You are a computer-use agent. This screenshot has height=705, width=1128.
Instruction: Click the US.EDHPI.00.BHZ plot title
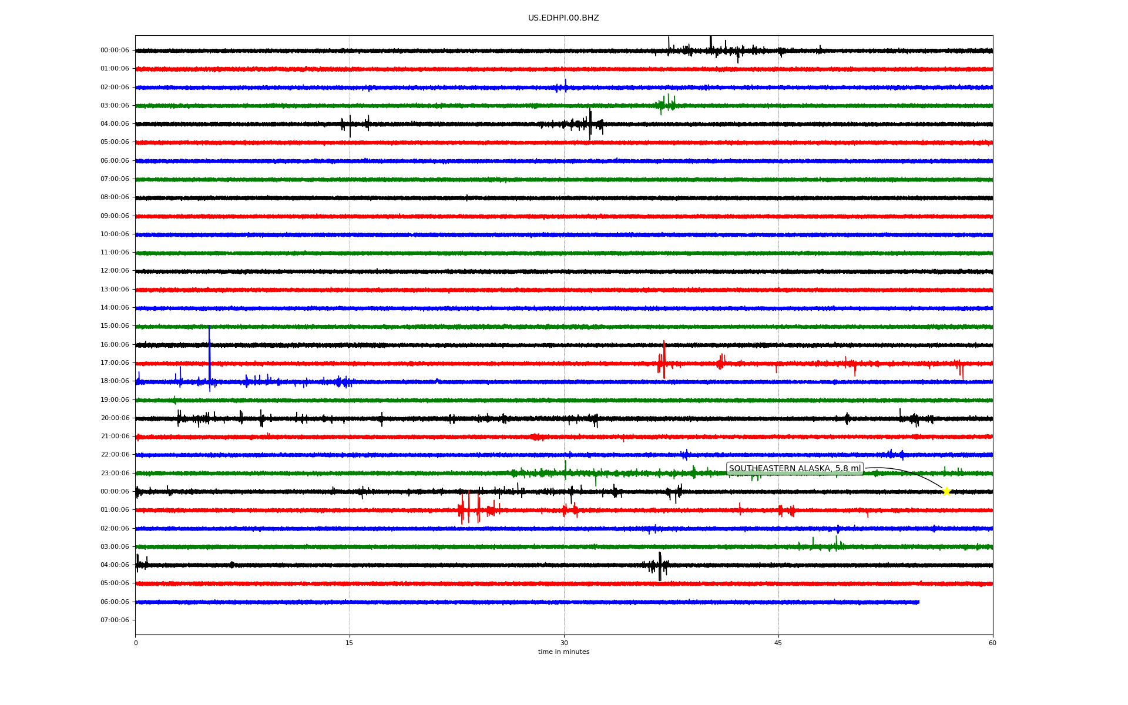coord(563,18)
